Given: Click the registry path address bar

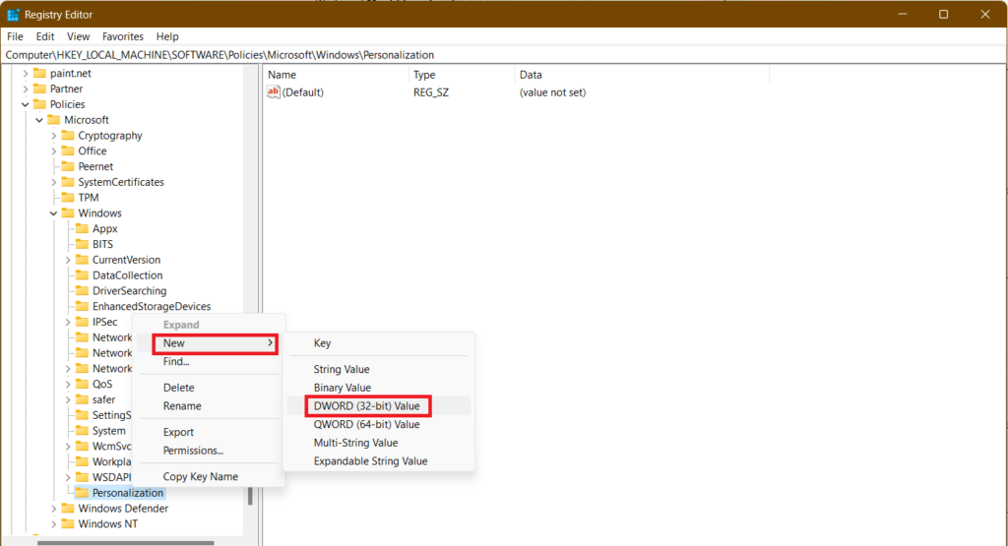Looking at the screenshot, I should [x=492, y=55].
